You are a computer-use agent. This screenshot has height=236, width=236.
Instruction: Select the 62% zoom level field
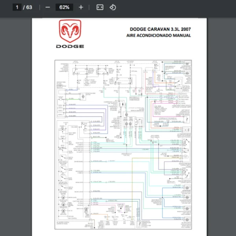pos(64,7)
